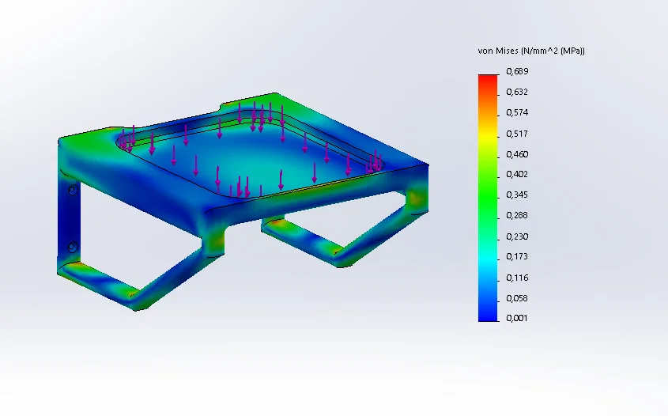The height and width of the screenshot is (416, 668).
Task: Select the lower mounting hole on left leg
Action: [73, 248]
